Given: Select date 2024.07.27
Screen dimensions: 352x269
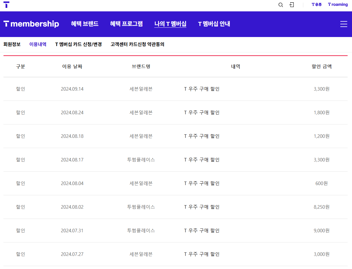Looking at the screenshot, I should point(72,254).
